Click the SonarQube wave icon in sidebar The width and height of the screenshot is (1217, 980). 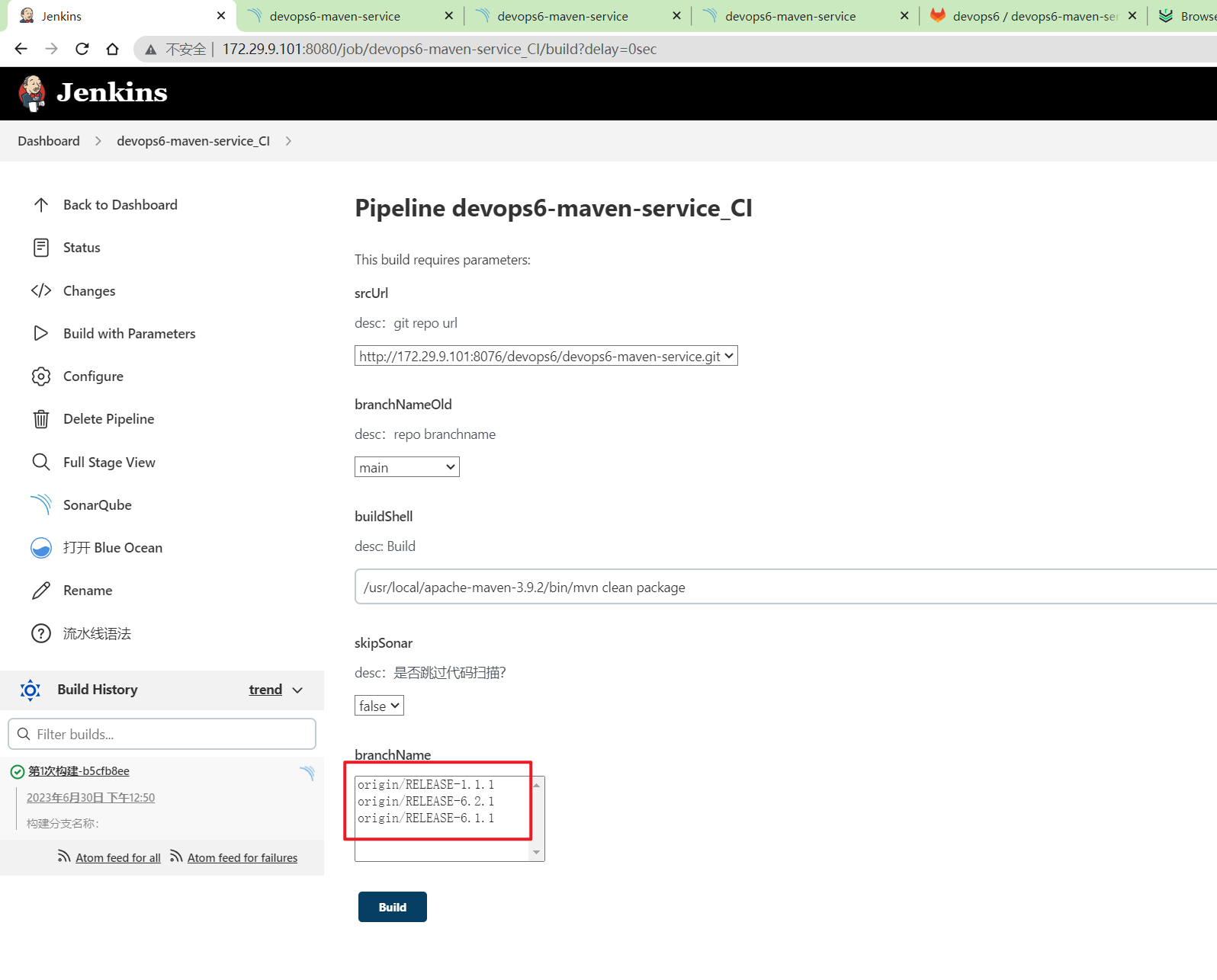pyautogui.click(x=41, y=504)
